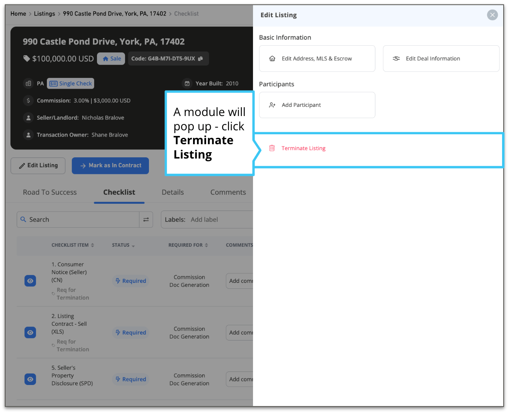Click the Mark as In Contract button

click(110, 166)
